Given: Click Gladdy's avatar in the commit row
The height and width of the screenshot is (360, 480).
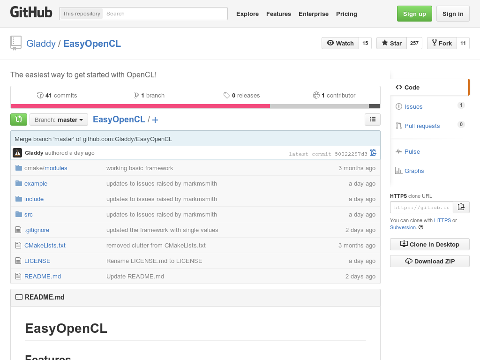Looking at the screenshot, I should tap(17, 153).
